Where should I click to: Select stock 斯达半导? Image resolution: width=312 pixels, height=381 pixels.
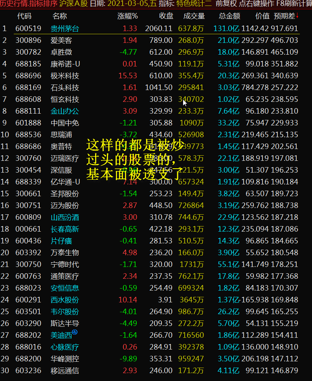[65, 323]
